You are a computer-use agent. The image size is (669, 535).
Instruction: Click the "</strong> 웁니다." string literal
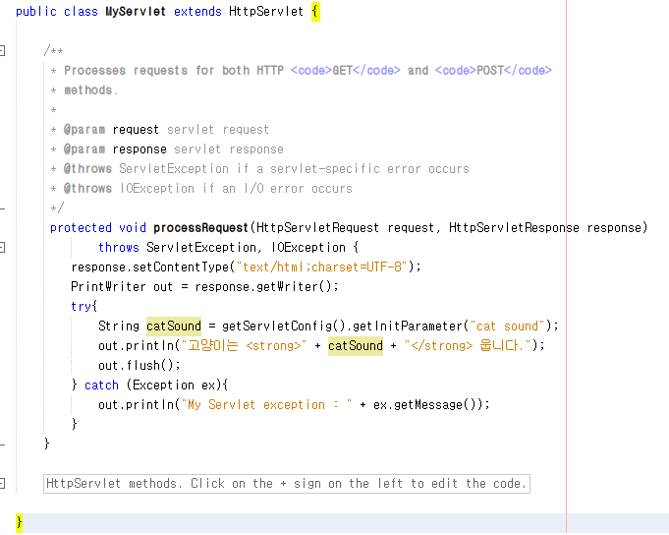pyautogui.click(x=468, y=345)
